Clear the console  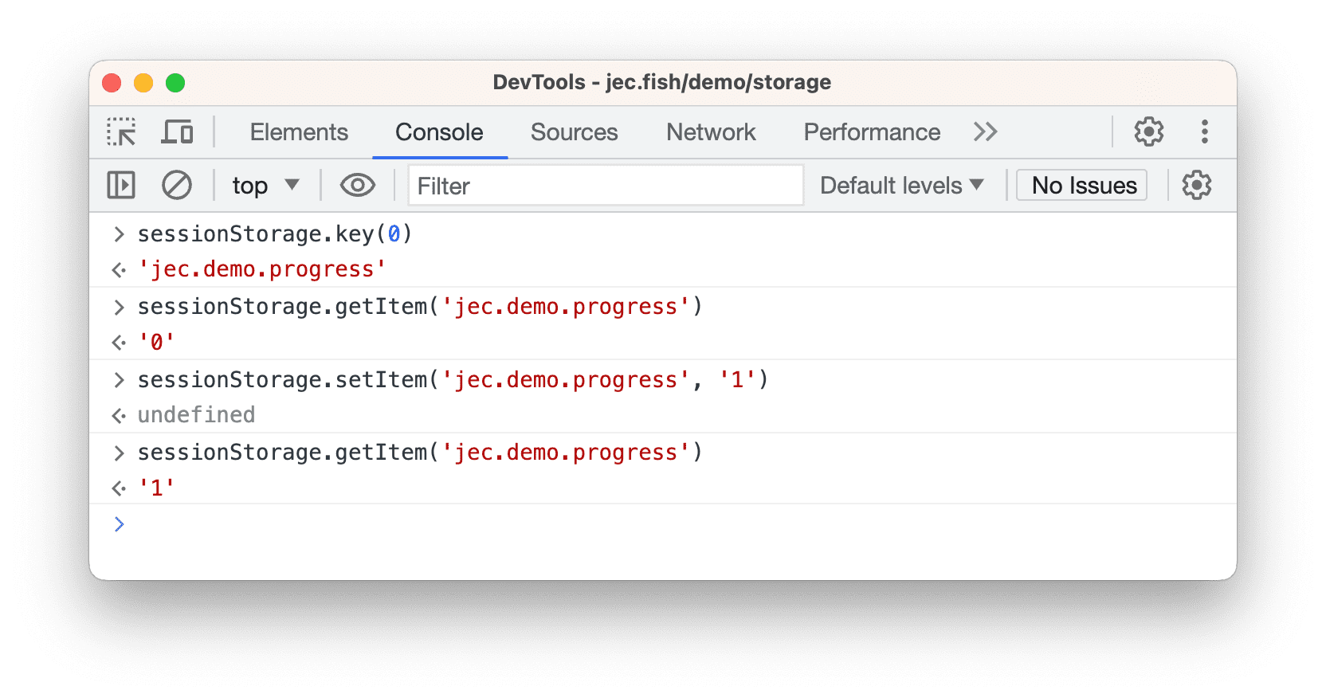click(177, 185)
